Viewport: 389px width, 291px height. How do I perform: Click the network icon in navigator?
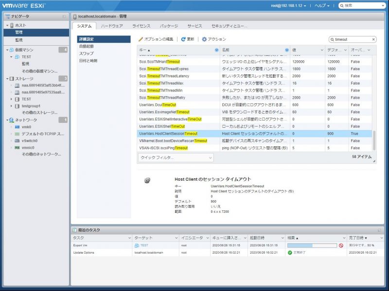[x=12, y=120]
